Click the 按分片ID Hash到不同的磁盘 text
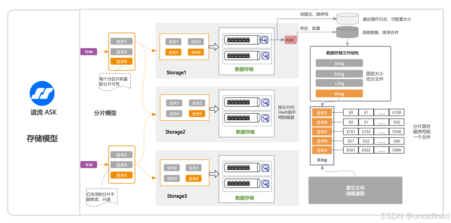This screenshot has width=451, height=223. [x=286, y=112]
